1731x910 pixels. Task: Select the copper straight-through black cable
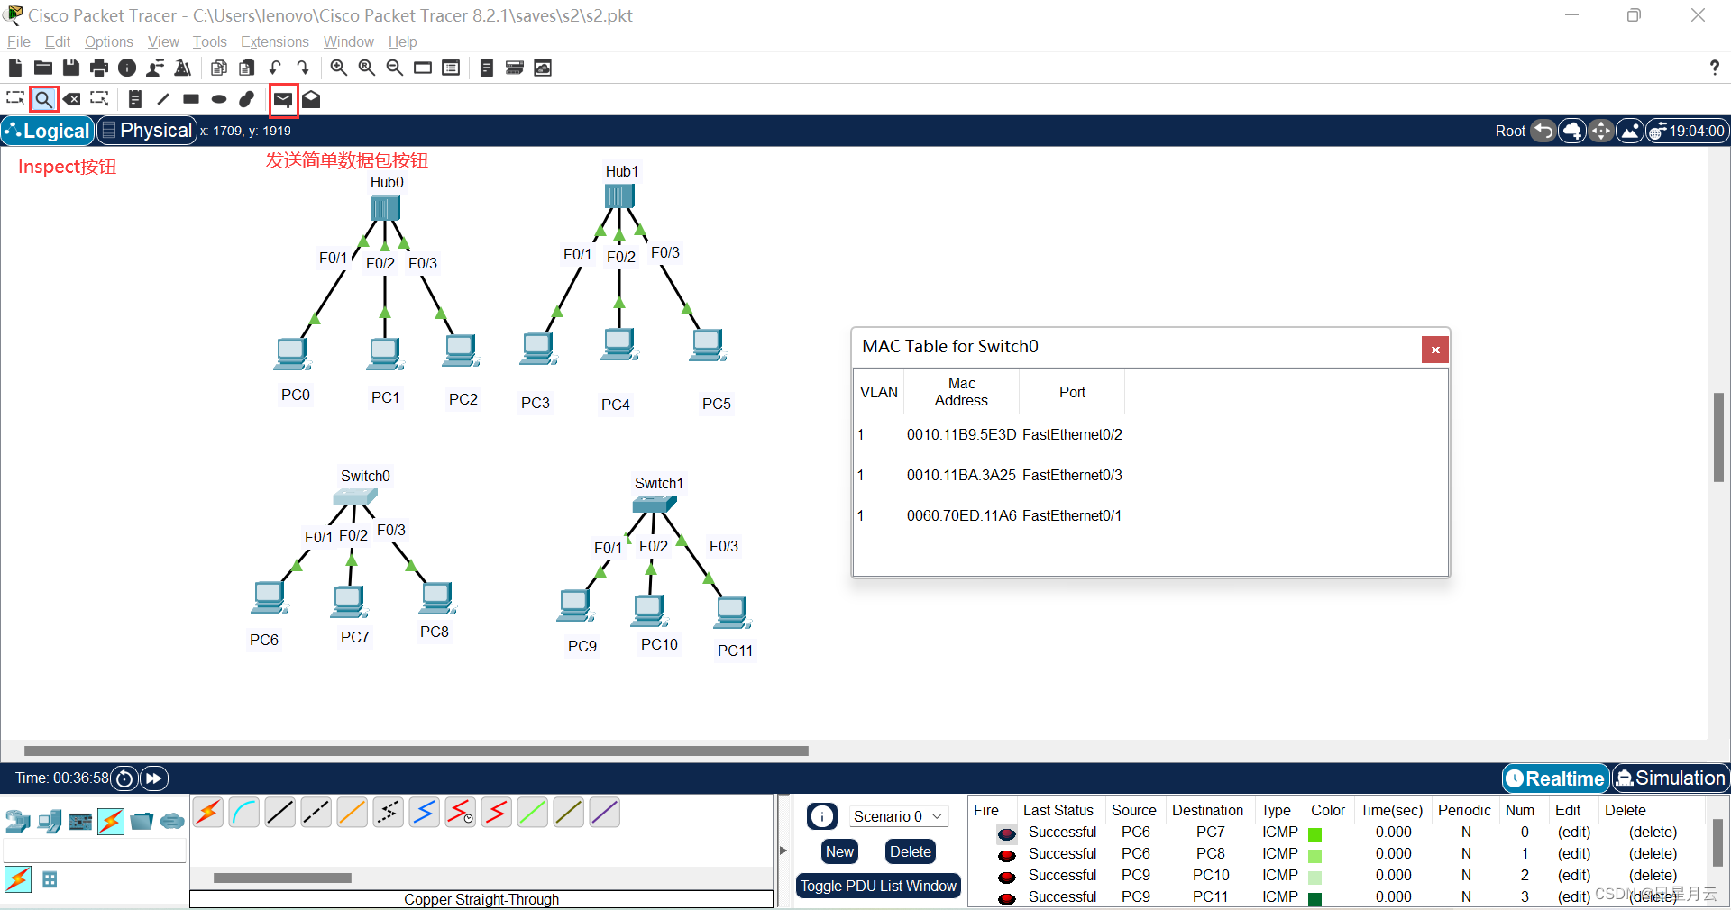tap(280, 813)
